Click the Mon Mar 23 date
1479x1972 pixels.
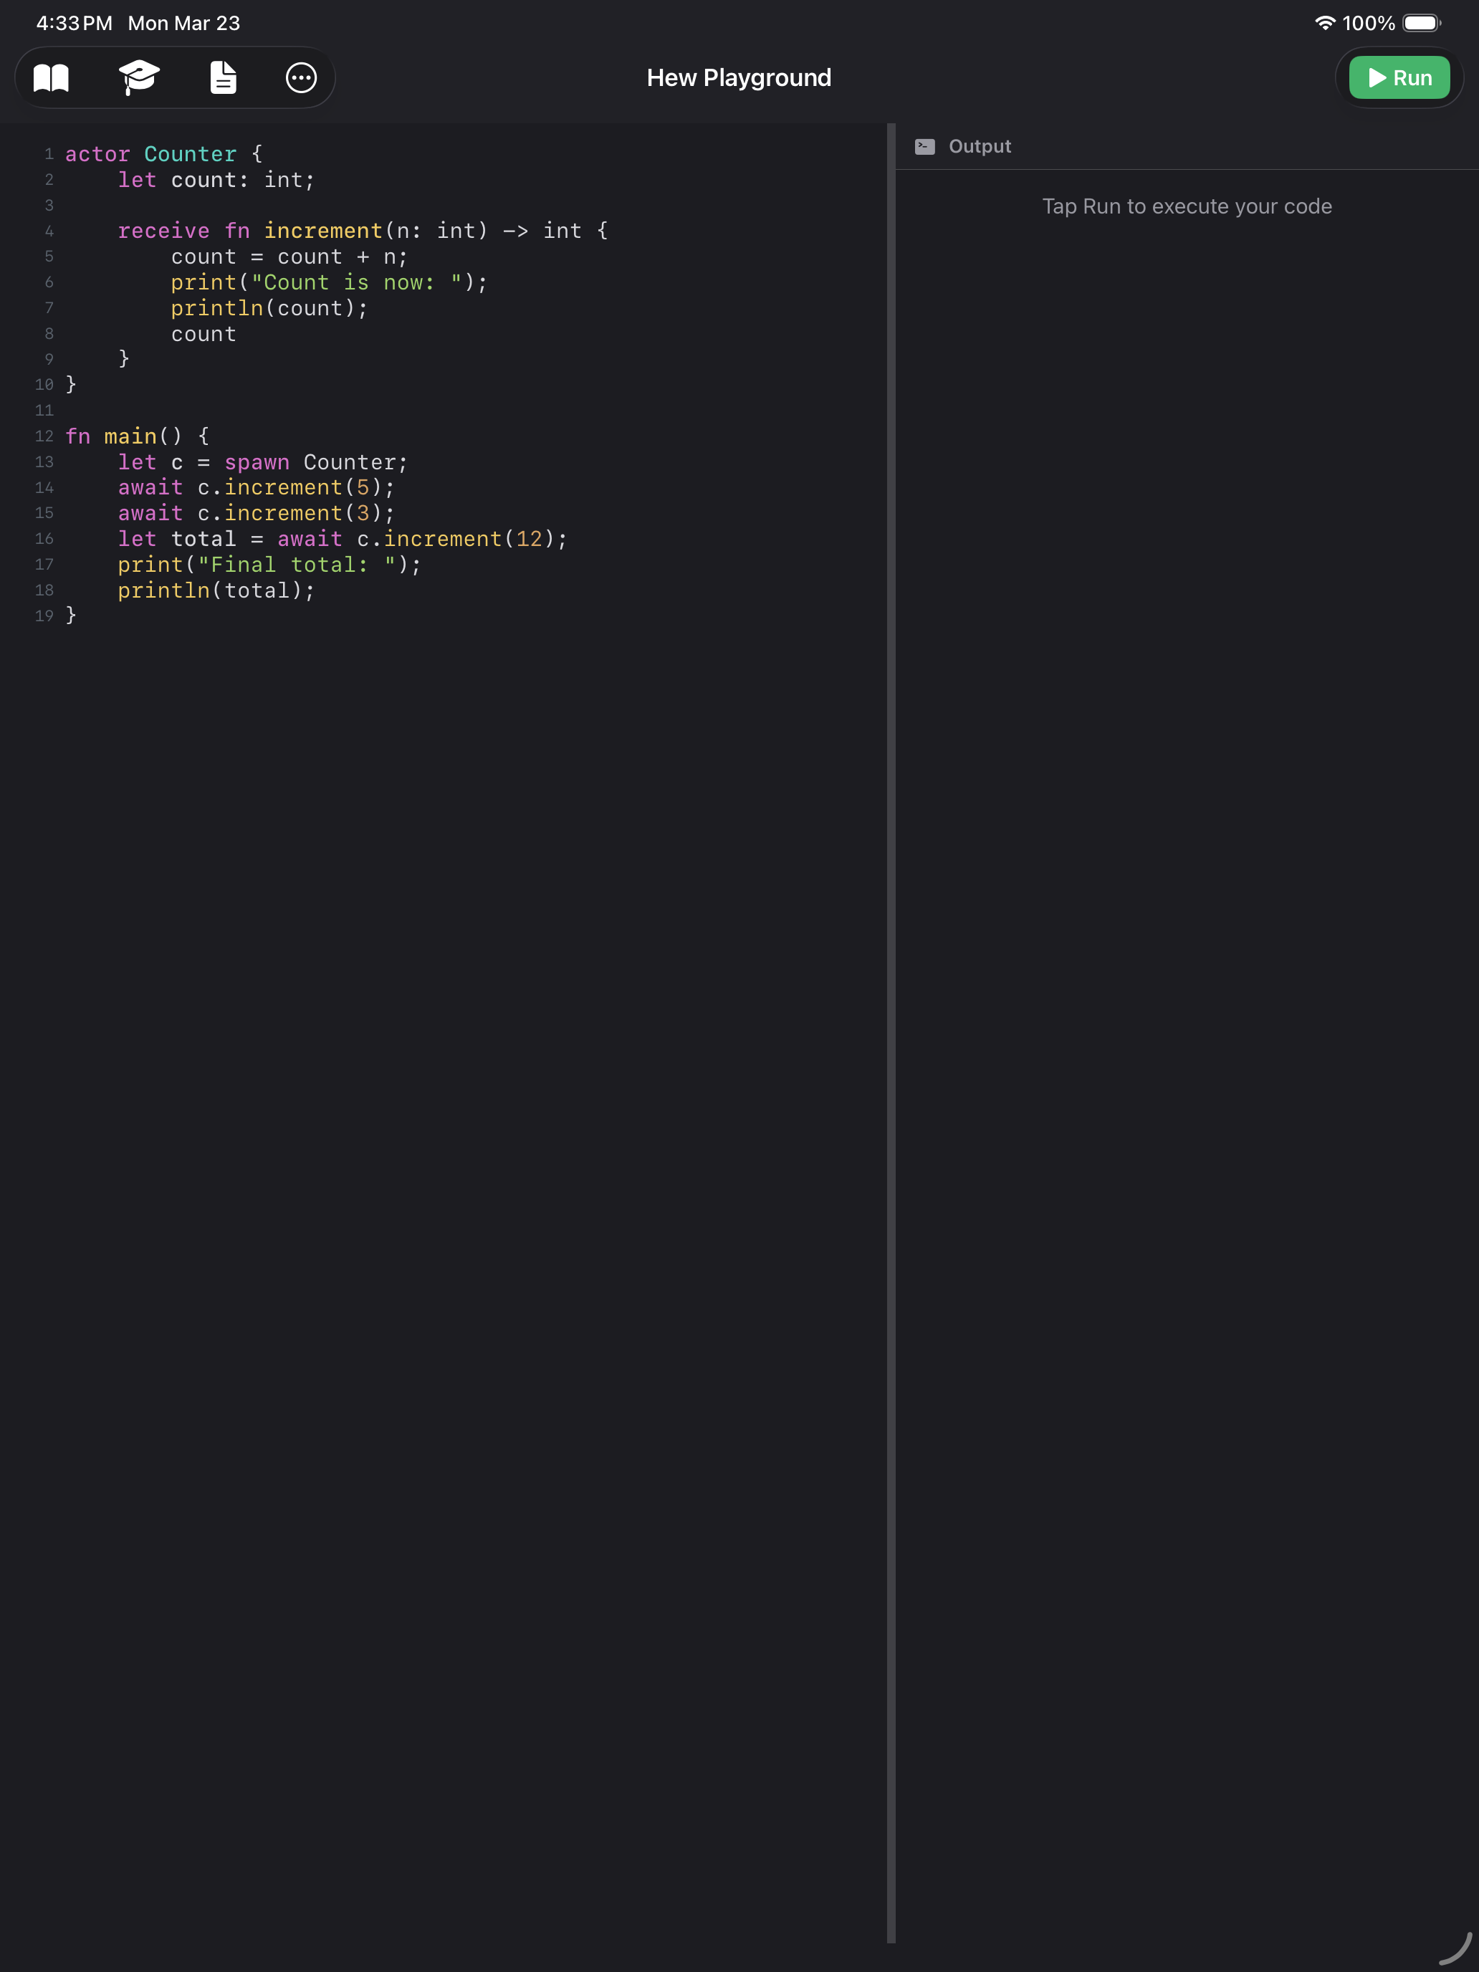point(183,23)
